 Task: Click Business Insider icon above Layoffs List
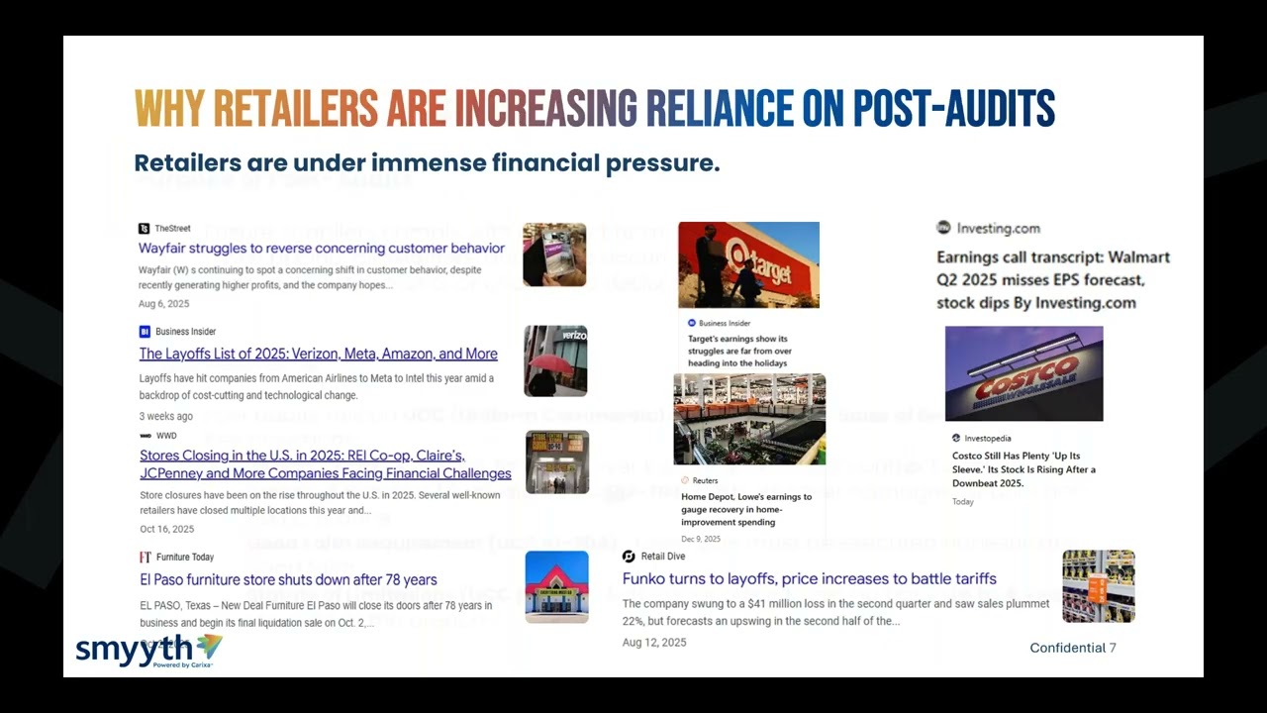[145, 332]
